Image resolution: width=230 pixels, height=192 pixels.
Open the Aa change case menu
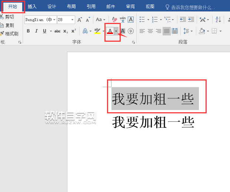tap(101, 20)
